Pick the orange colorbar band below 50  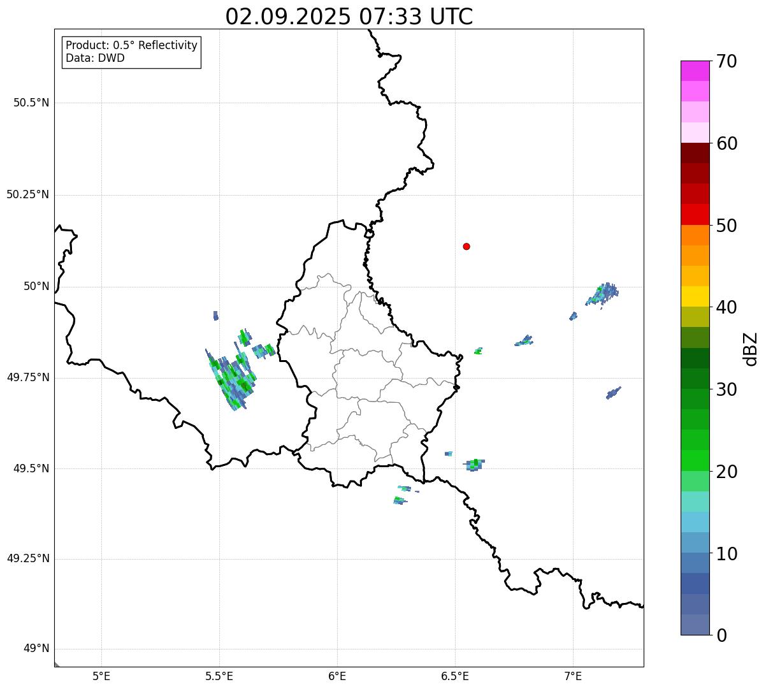[x=695, y=235]
